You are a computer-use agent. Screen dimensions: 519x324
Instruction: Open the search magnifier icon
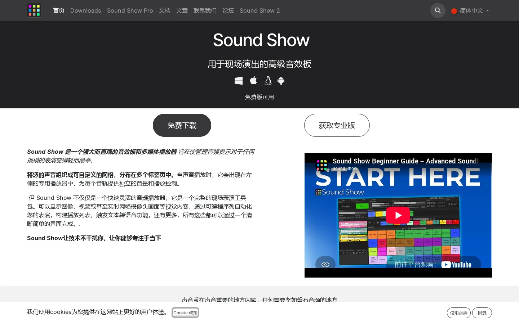(x=438, y=10)
